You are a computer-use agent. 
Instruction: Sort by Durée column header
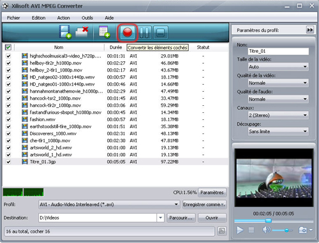[x=115, y=47]
